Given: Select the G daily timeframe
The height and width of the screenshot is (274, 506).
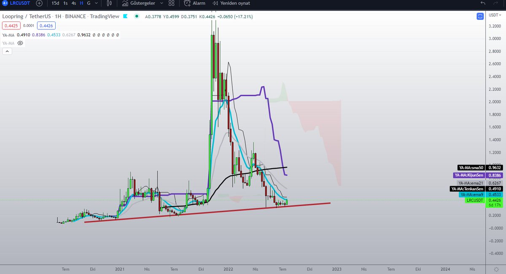Looking at the screenshot, I should [x=89, y=3].
